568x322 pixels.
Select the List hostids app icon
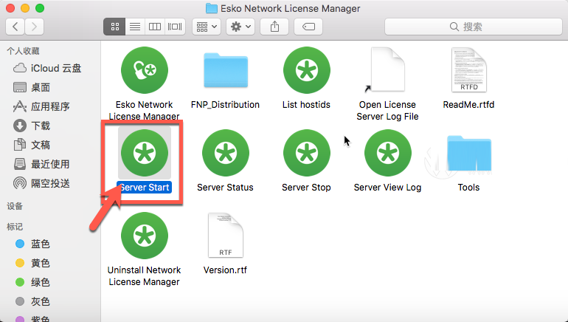[x=306, y=70]
